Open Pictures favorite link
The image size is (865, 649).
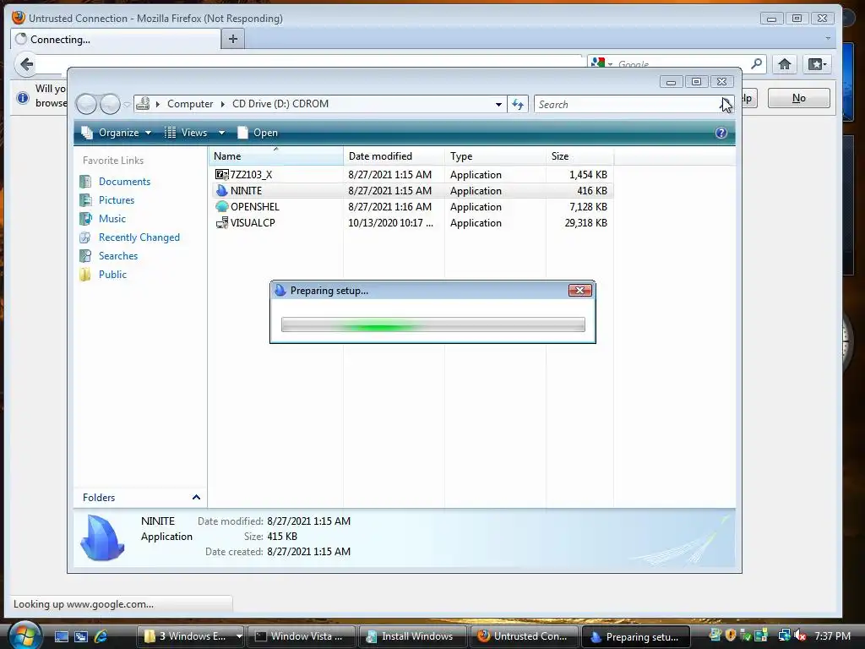(x=117, y=199)
